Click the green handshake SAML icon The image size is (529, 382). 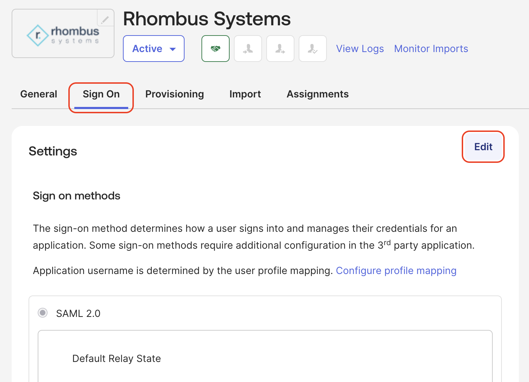tap(216, 49)
